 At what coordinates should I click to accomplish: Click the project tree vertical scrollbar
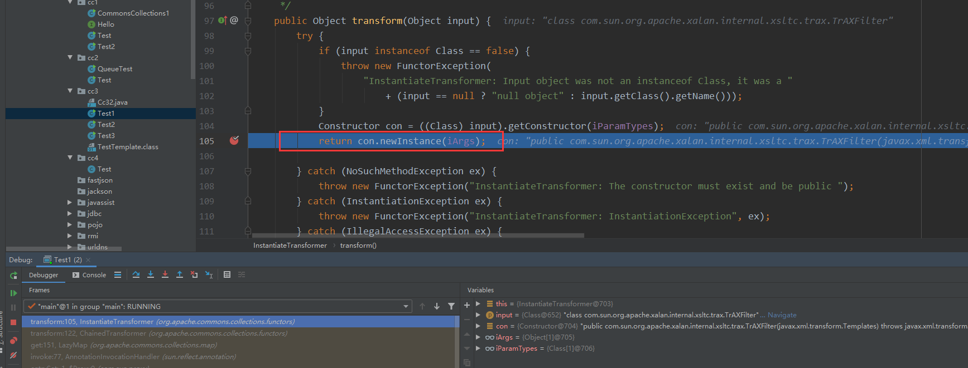coord(193,39)
